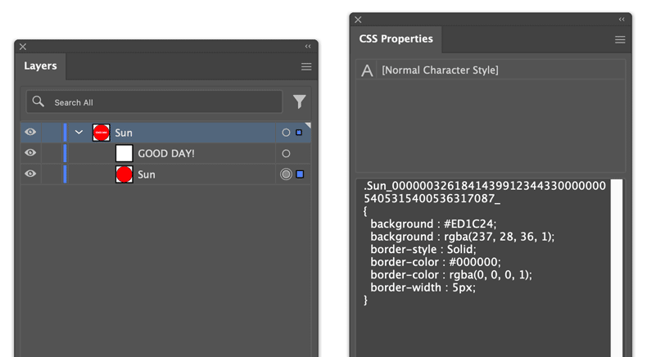This screenshot has height=357, width=647.
Task: Click the 'border-color : rgba(0, 0, 0, 1);' line
Action: (451, 275)
